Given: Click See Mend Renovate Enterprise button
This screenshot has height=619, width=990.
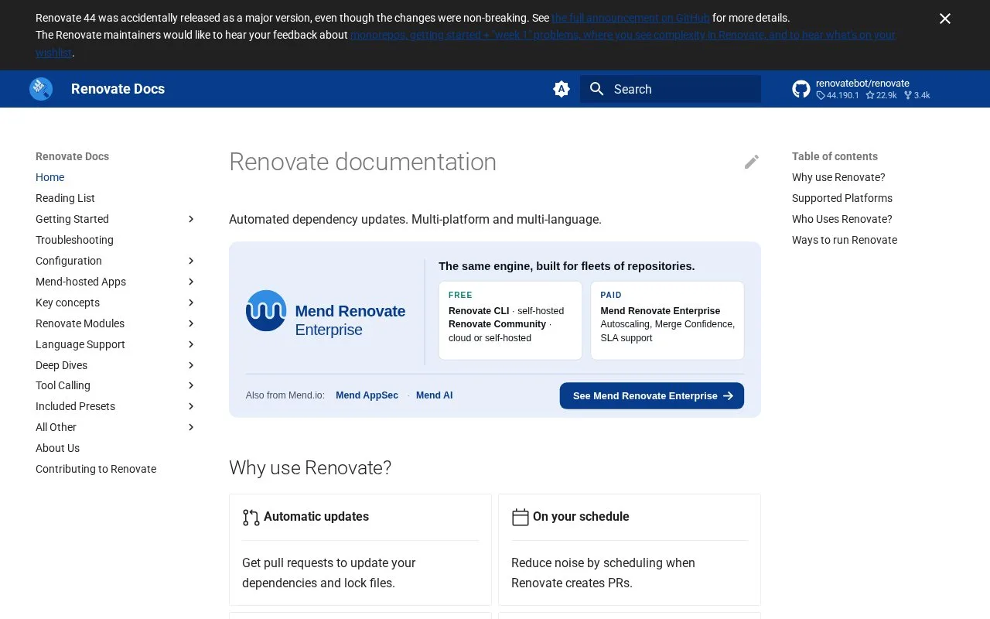Looking at the screenshot, I should 652,395.
